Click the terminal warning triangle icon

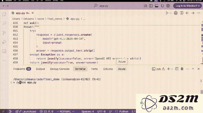(x=164, y=69)
